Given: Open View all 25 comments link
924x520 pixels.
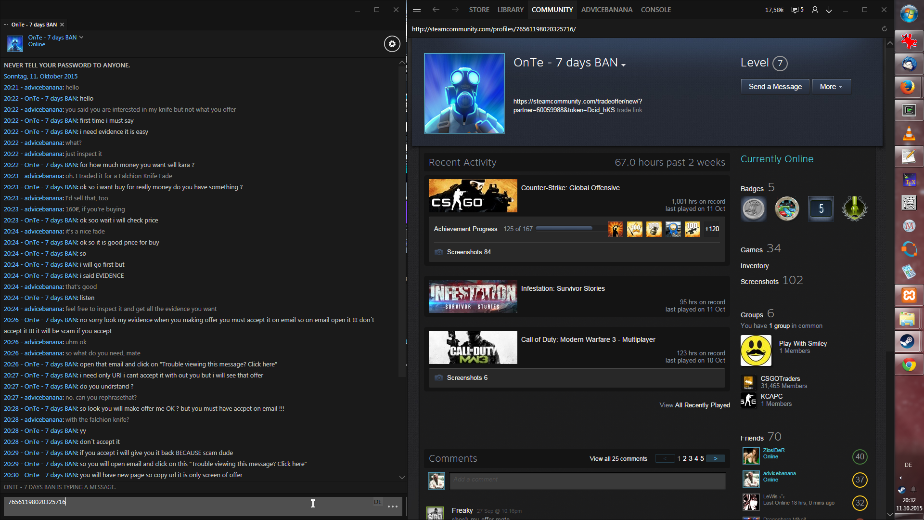Looking at the screenshot, I should pos(618,459).
